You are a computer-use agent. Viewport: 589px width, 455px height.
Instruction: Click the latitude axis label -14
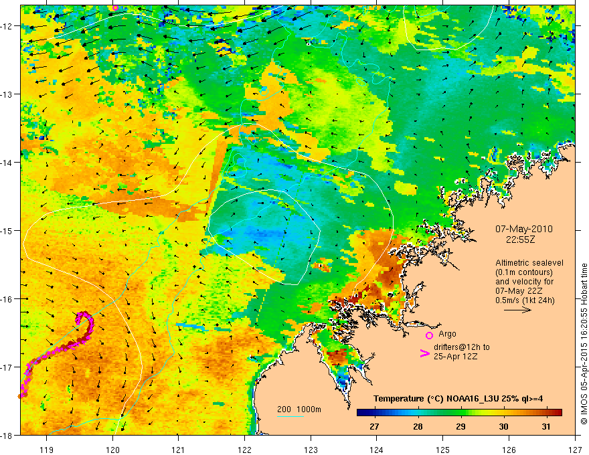(7, 163)
